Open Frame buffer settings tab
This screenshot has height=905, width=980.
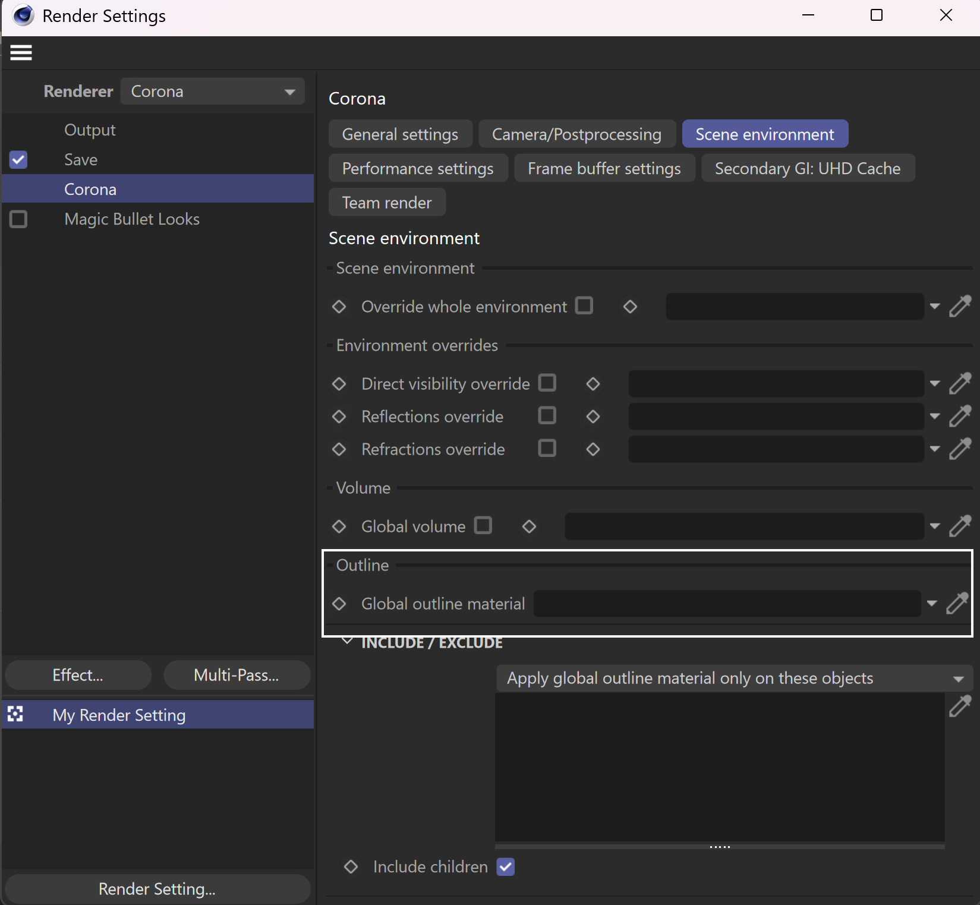604,168
